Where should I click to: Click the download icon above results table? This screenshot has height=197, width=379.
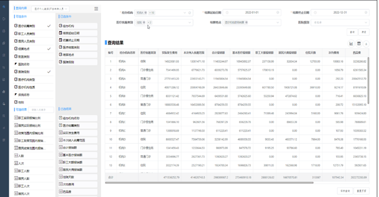tap(366, 43)
